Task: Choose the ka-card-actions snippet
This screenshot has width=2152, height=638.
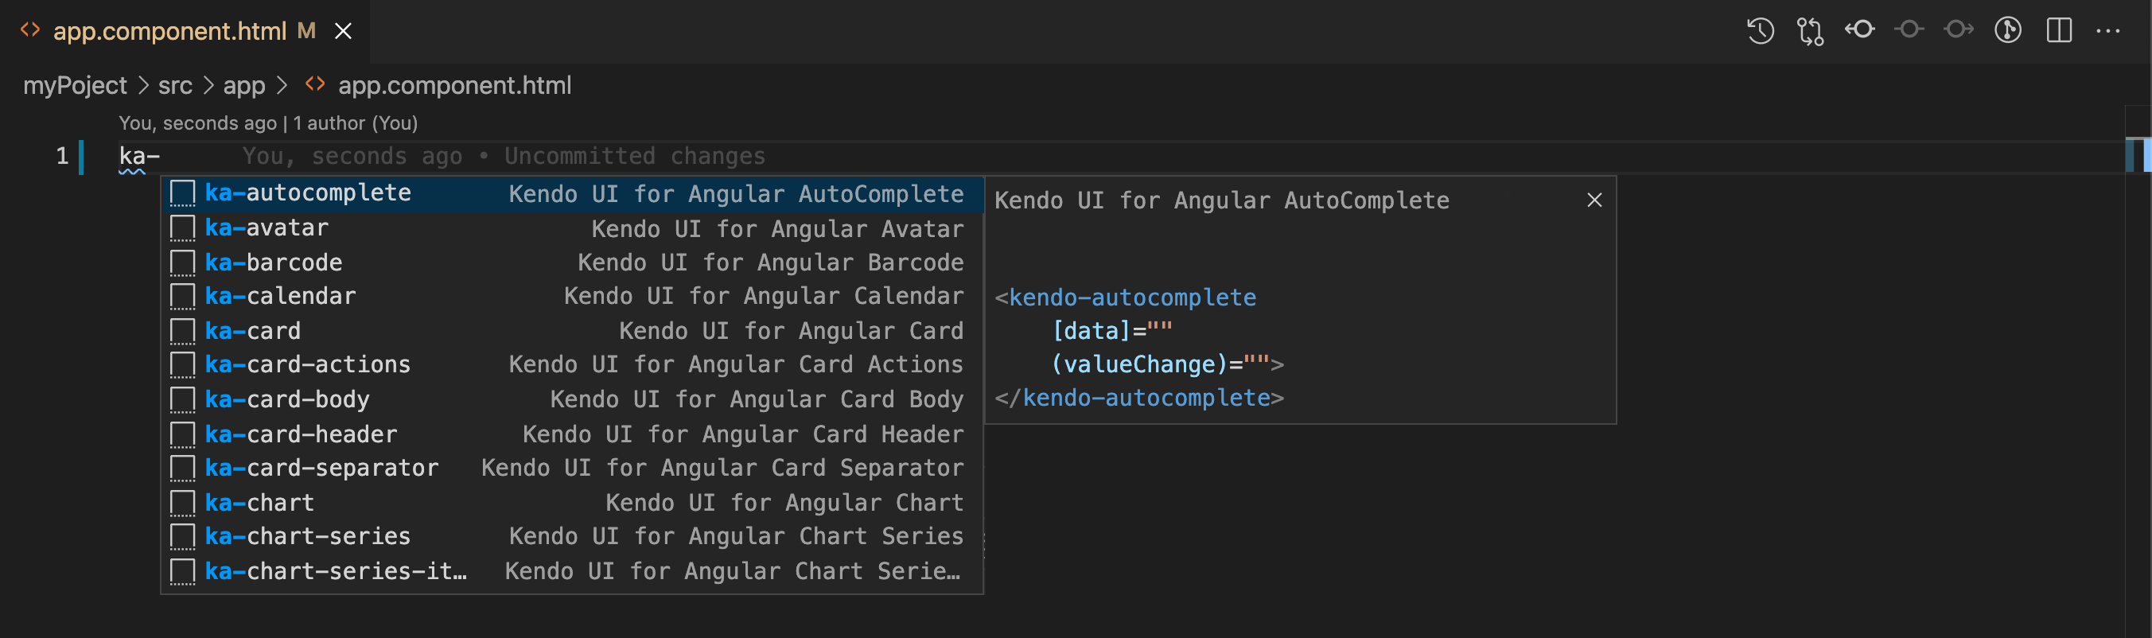Action: [x=571, y=365]
